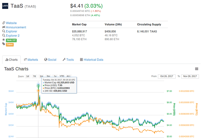The width and height of the screenshot is (210, 138).
Task: Click the $7.00 axis value
Action: (x=169, y=91)
